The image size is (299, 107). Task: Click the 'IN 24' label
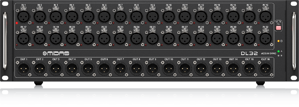[137, 27]
